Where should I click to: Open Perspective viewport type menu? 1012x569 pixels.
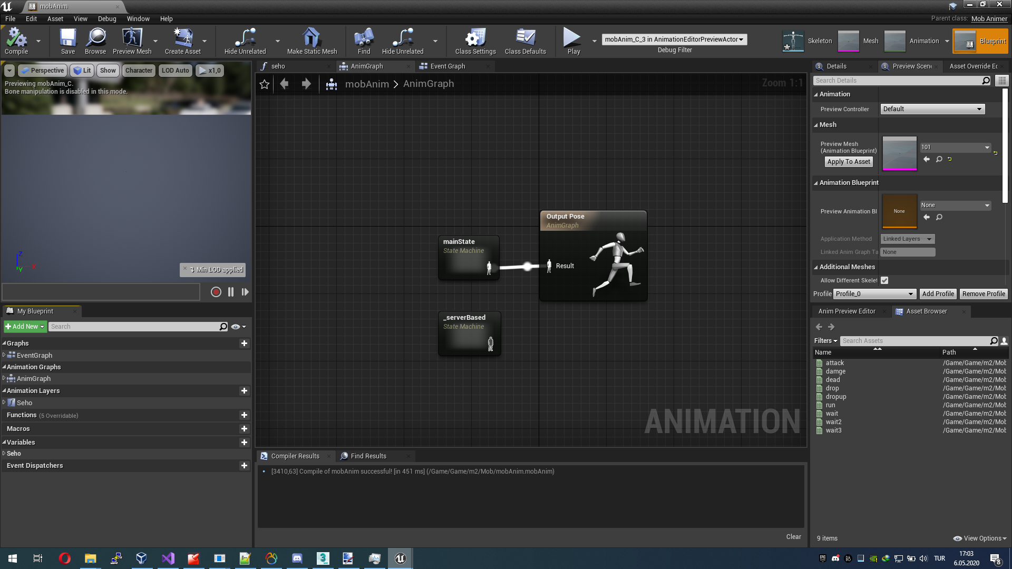[42, 70]
